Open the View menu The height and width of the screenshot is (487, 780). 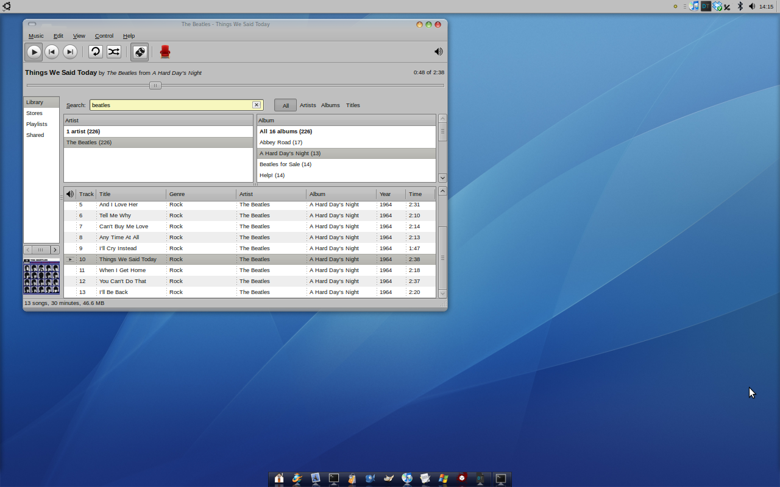[x=79, y=36]
